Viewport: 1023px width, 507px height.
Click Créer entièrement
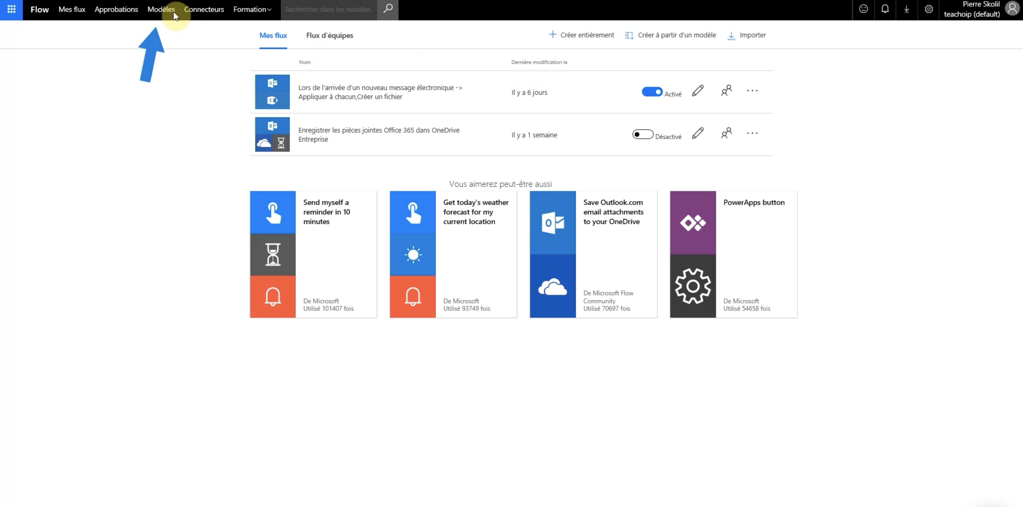click(581, 35)
